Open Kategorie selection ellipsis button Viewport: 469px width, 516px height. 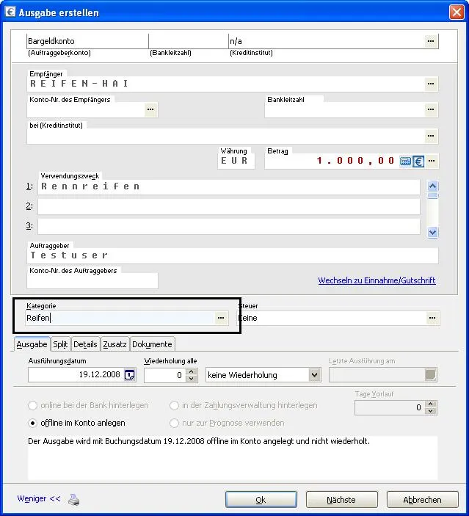pos(221,318)
